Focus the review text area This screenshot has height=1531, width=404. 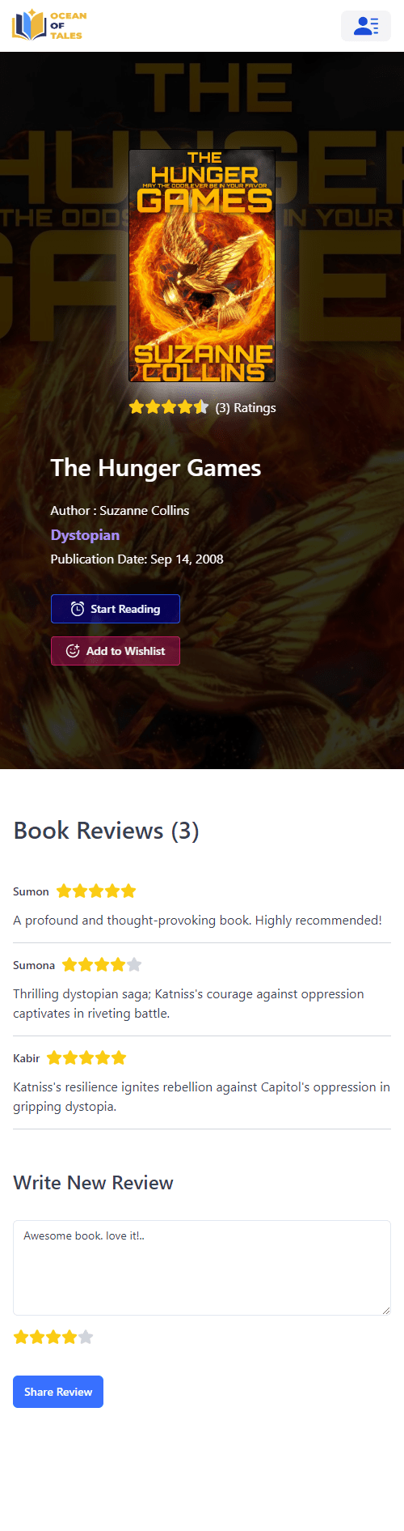202,1268
